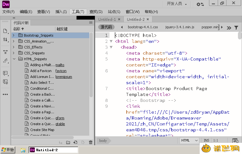This screenshot has width=242, height=154.
Task: Open related file popper.min
Action: pyautogui.click(x=210, y=27)
